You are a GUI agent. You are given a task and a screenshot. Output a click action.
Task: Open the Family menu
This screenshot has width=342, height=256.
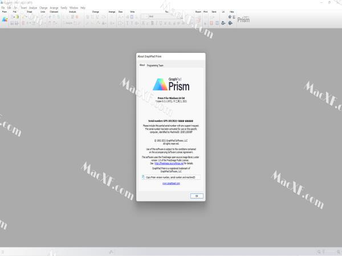64,7
